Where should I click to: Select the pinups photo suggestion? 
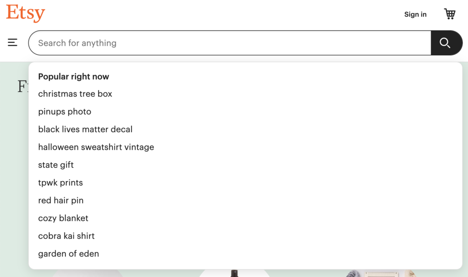(64, 112)
